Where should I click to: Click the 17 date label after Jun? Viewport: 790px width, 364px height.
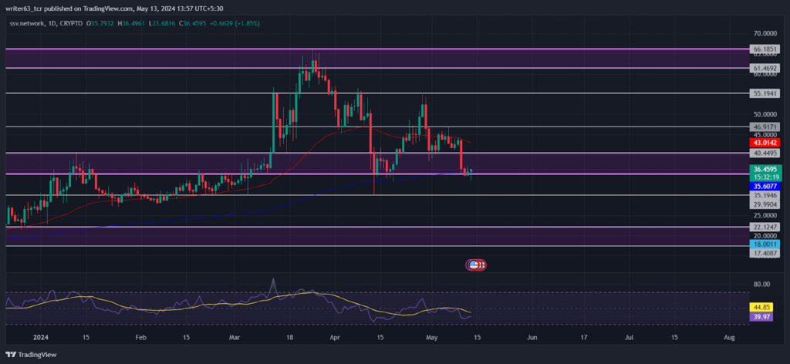point(583,337)
